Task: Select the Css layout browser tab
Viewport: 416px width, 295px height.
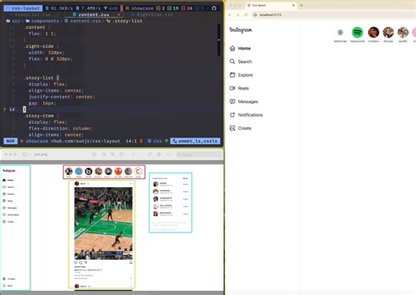Action: pos(270,5)
